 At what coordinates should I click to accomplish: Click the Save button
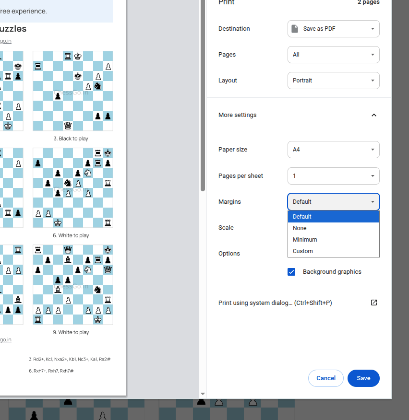tap(363, 378)
